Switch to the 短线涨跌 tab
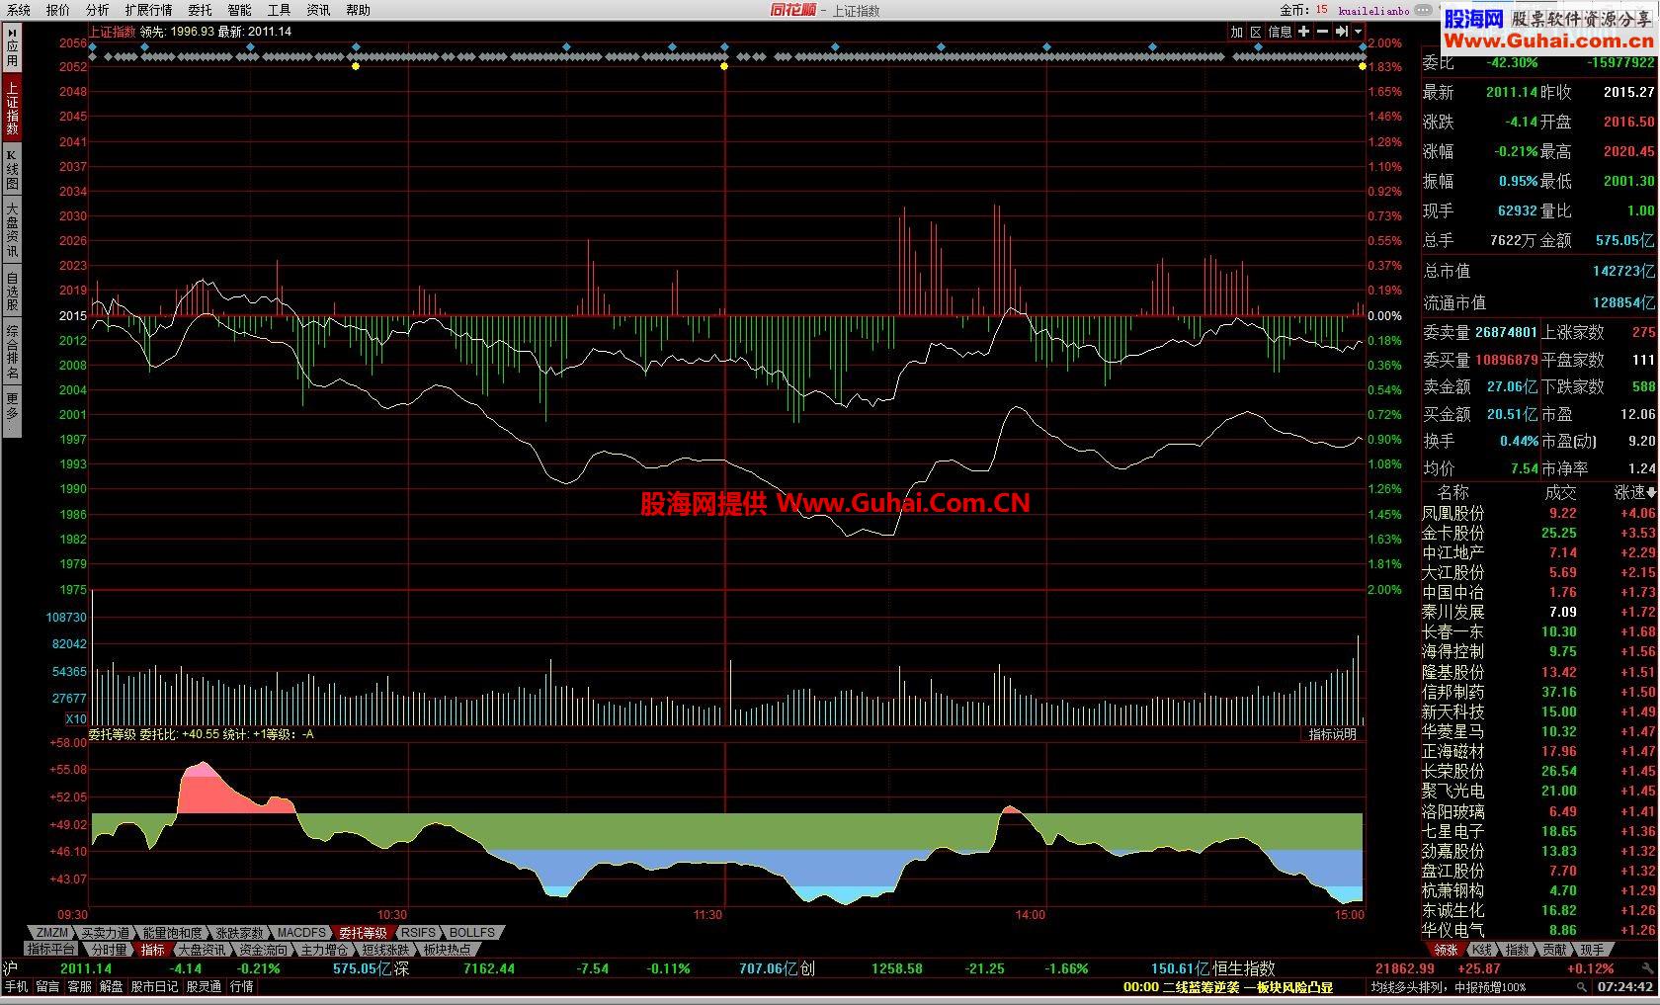This screenshot has width=1660, height=1005. pos(385,950)
